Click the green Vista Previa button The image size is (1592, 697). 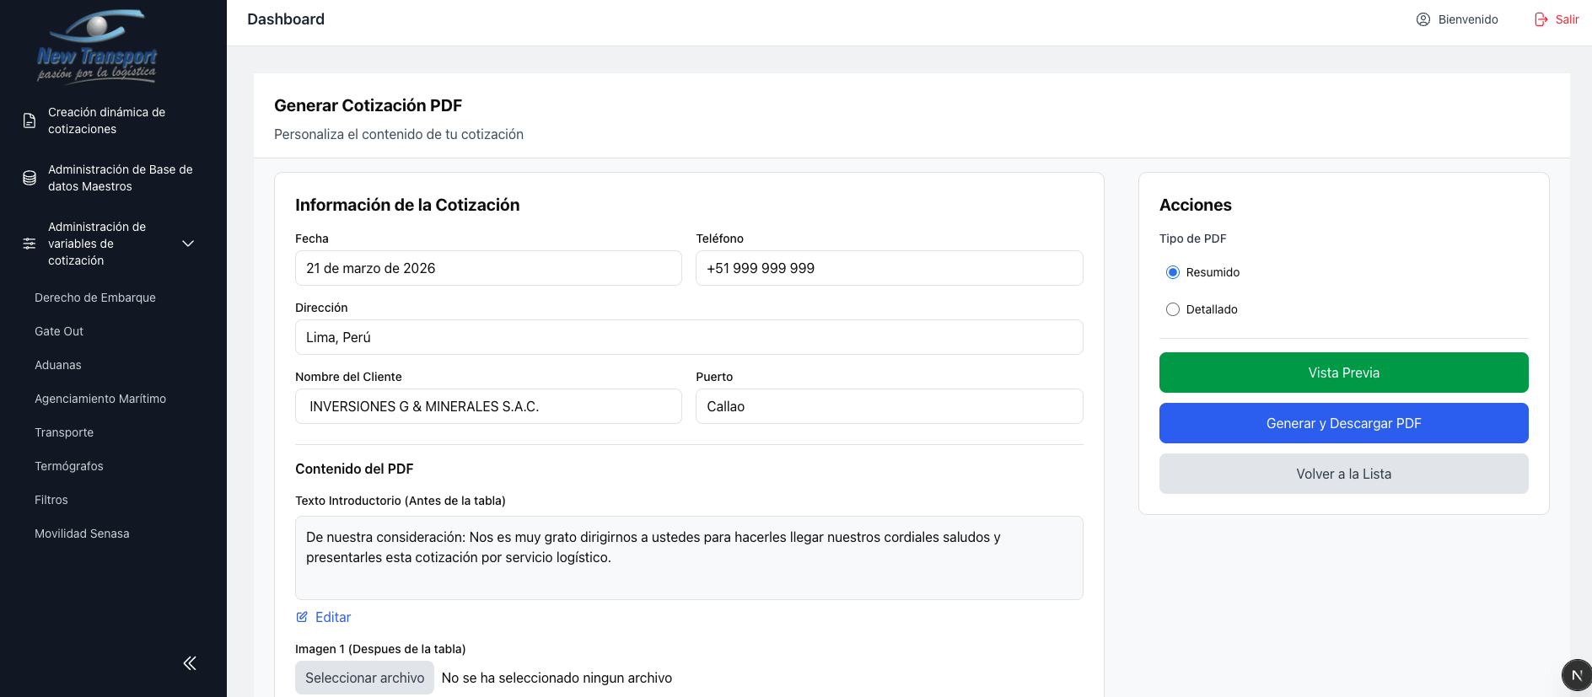coord(1343,373)
